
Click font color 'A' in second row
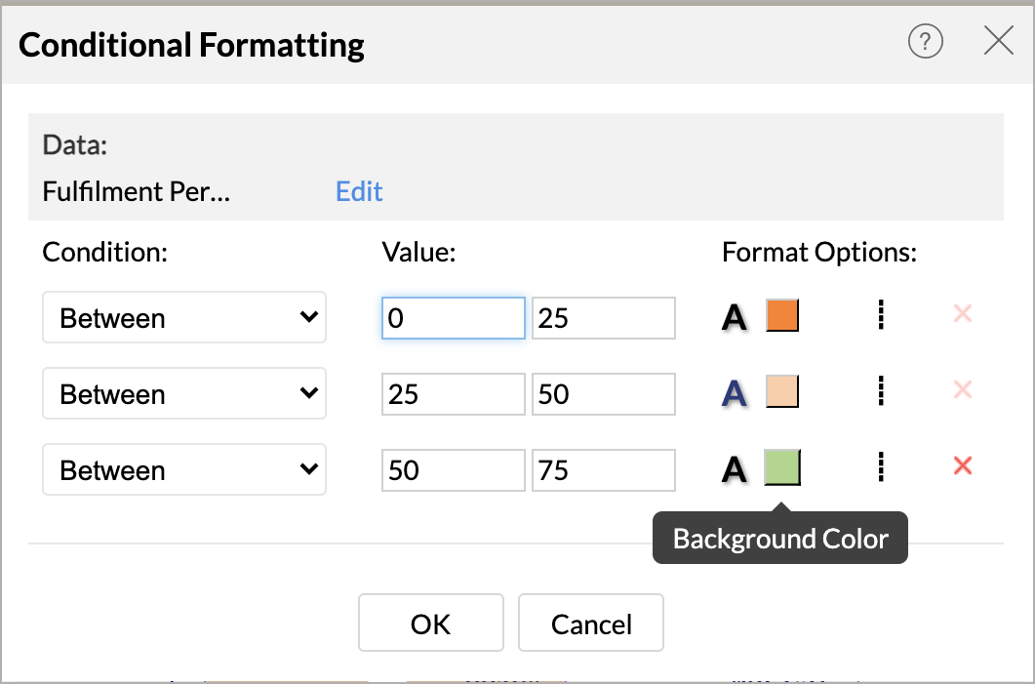pyautogui.click(x=734, y=393)
